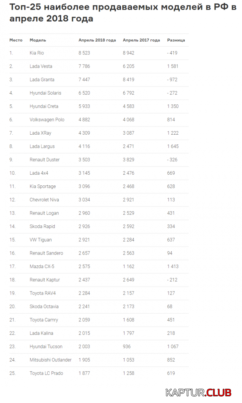The image size is (242, 403).
Task: Click the Volkswagen Polo model cell
Action: click(47, 120)
